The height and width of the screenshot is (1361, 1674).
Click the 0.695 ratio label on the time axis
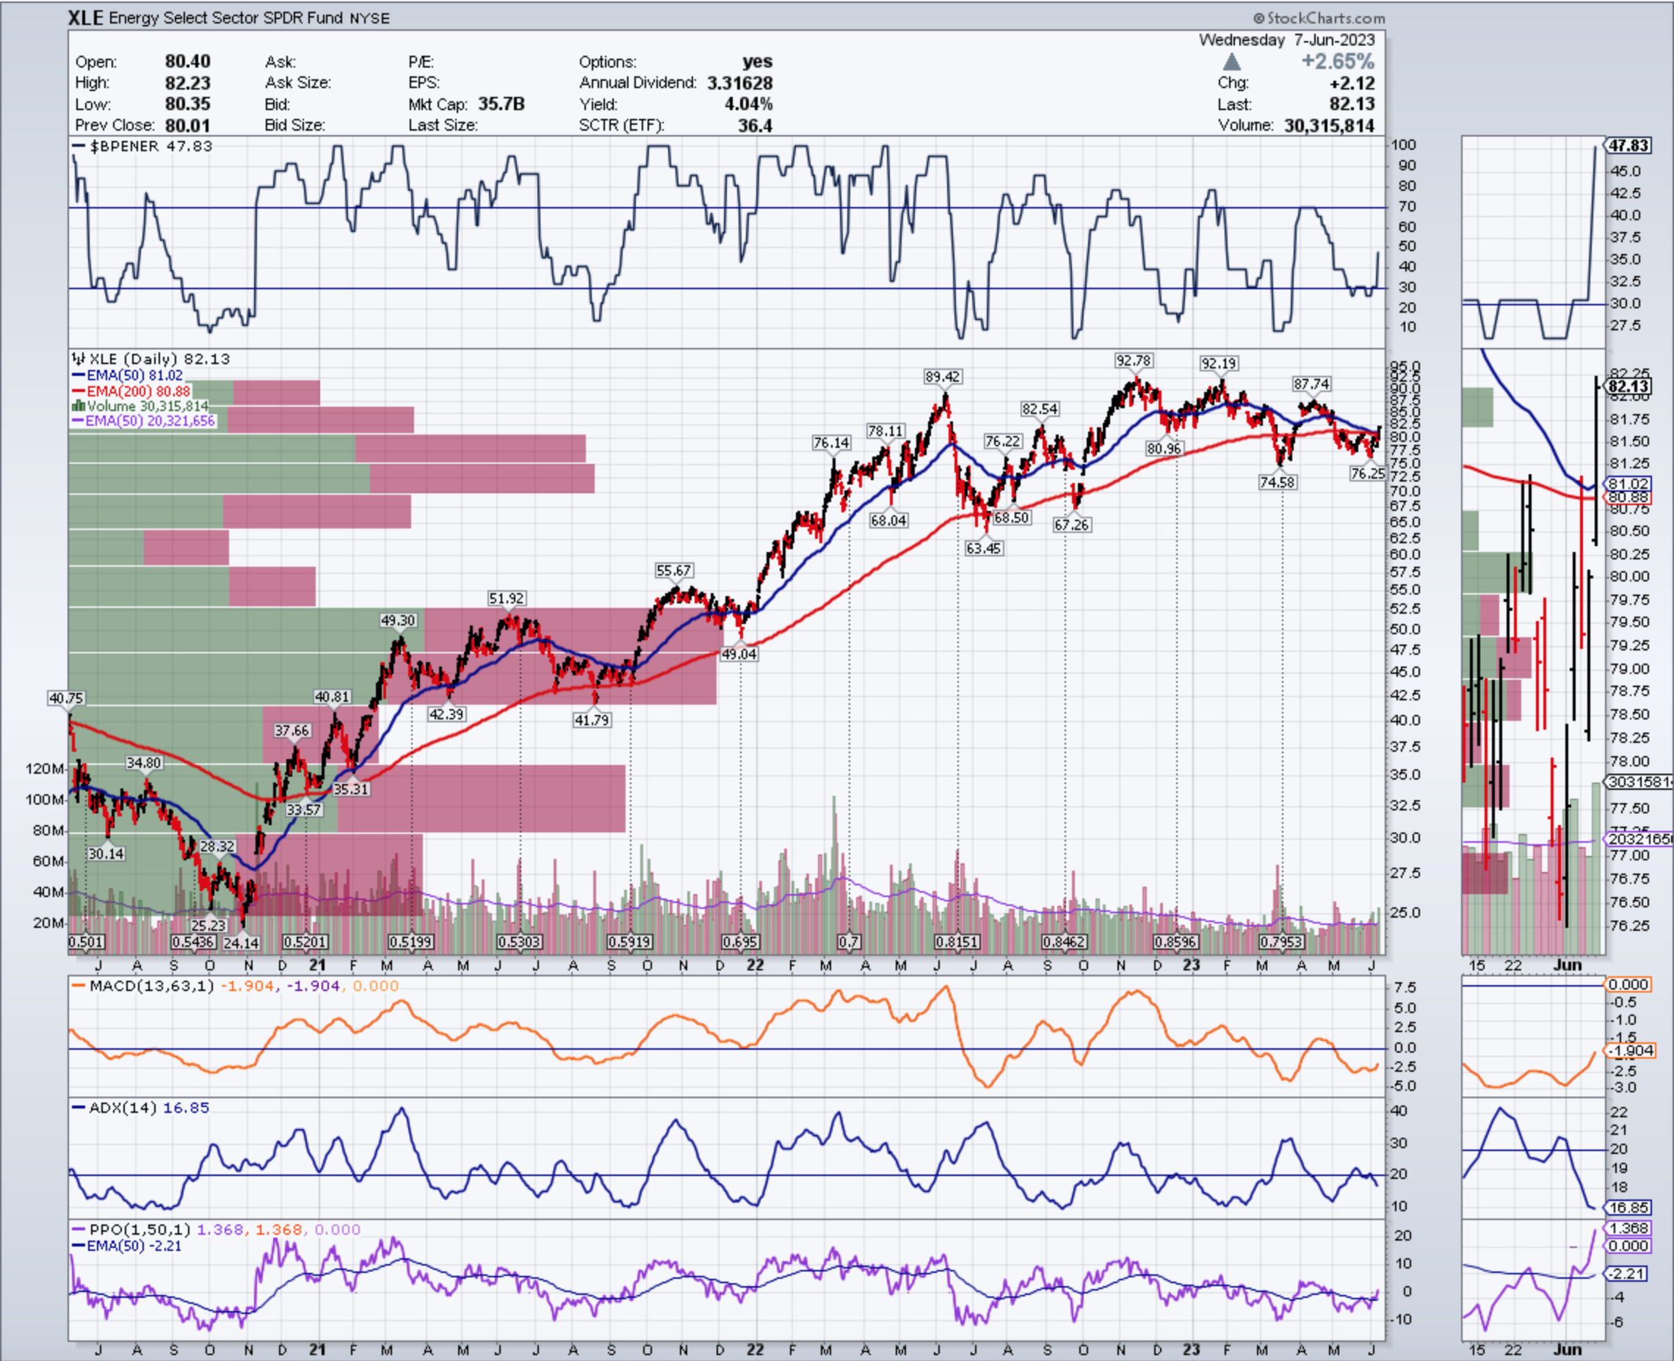(x=741, y=943)
